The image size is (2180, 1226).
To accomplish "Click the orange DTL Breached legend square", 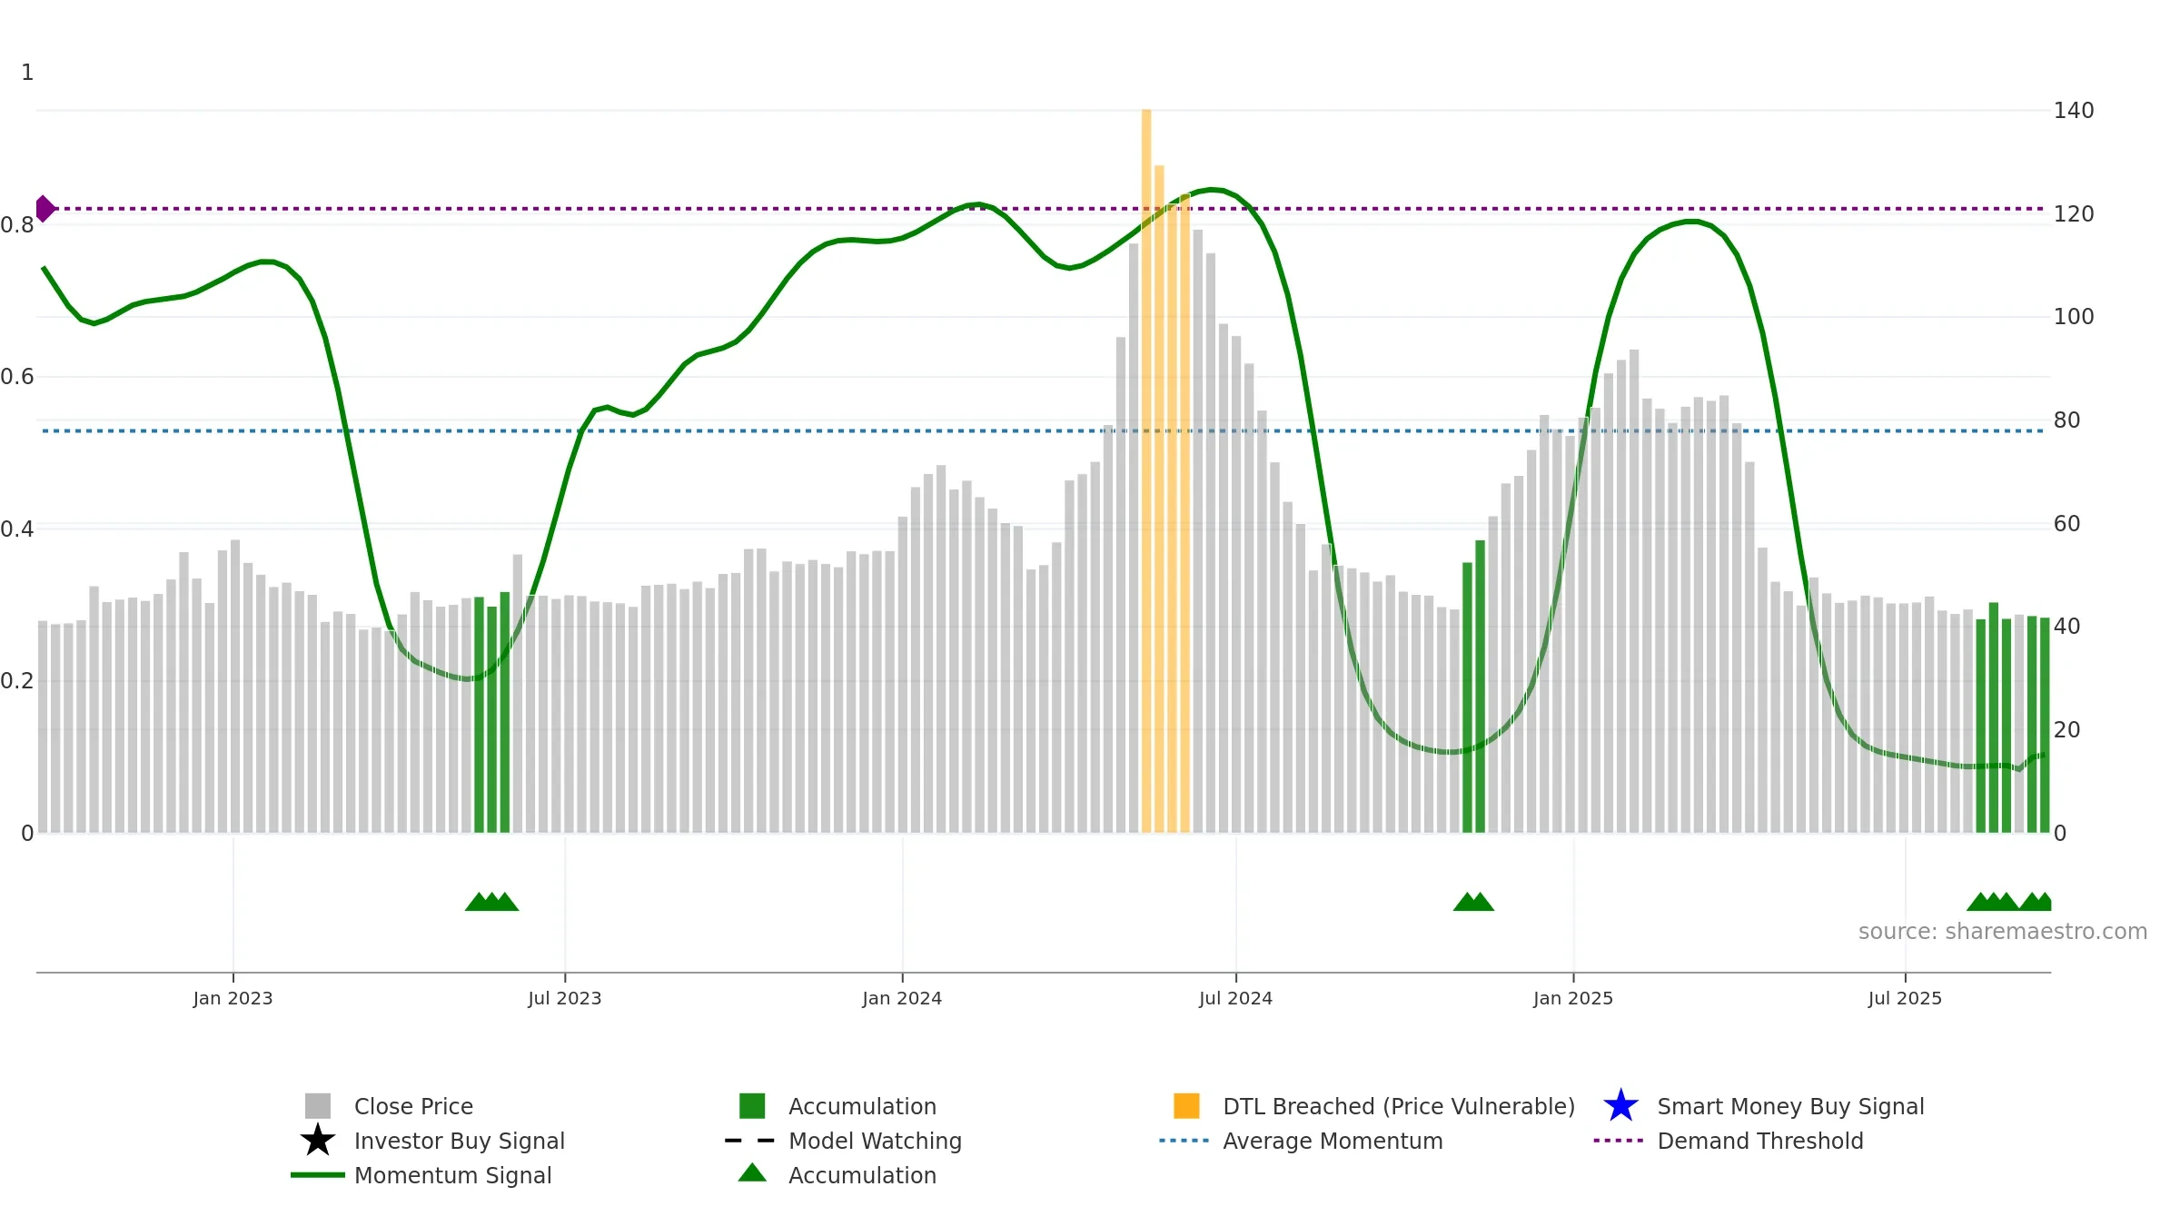I will click(x=1186, y=1106).
